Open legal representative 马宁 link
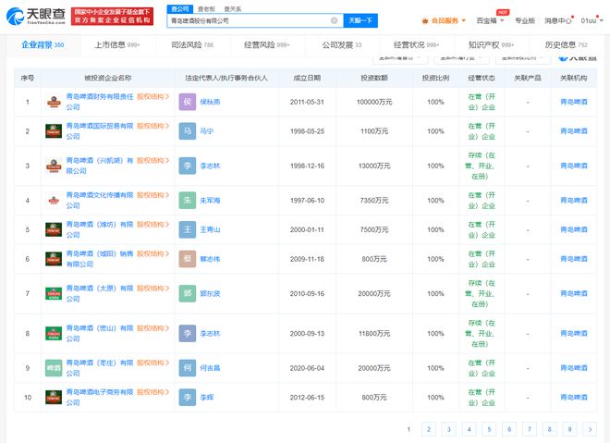 [207, 131]
